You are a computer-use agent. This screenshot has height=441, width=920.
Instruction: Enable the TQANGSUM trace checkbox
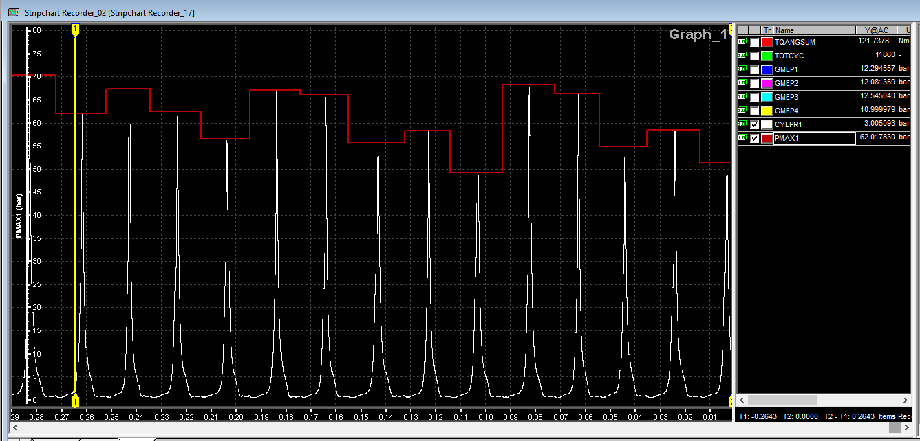point(755,42)
